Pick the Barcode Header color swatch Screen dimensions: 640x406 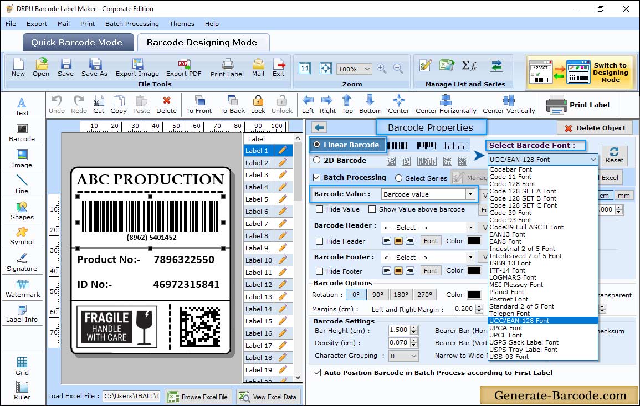474,241
